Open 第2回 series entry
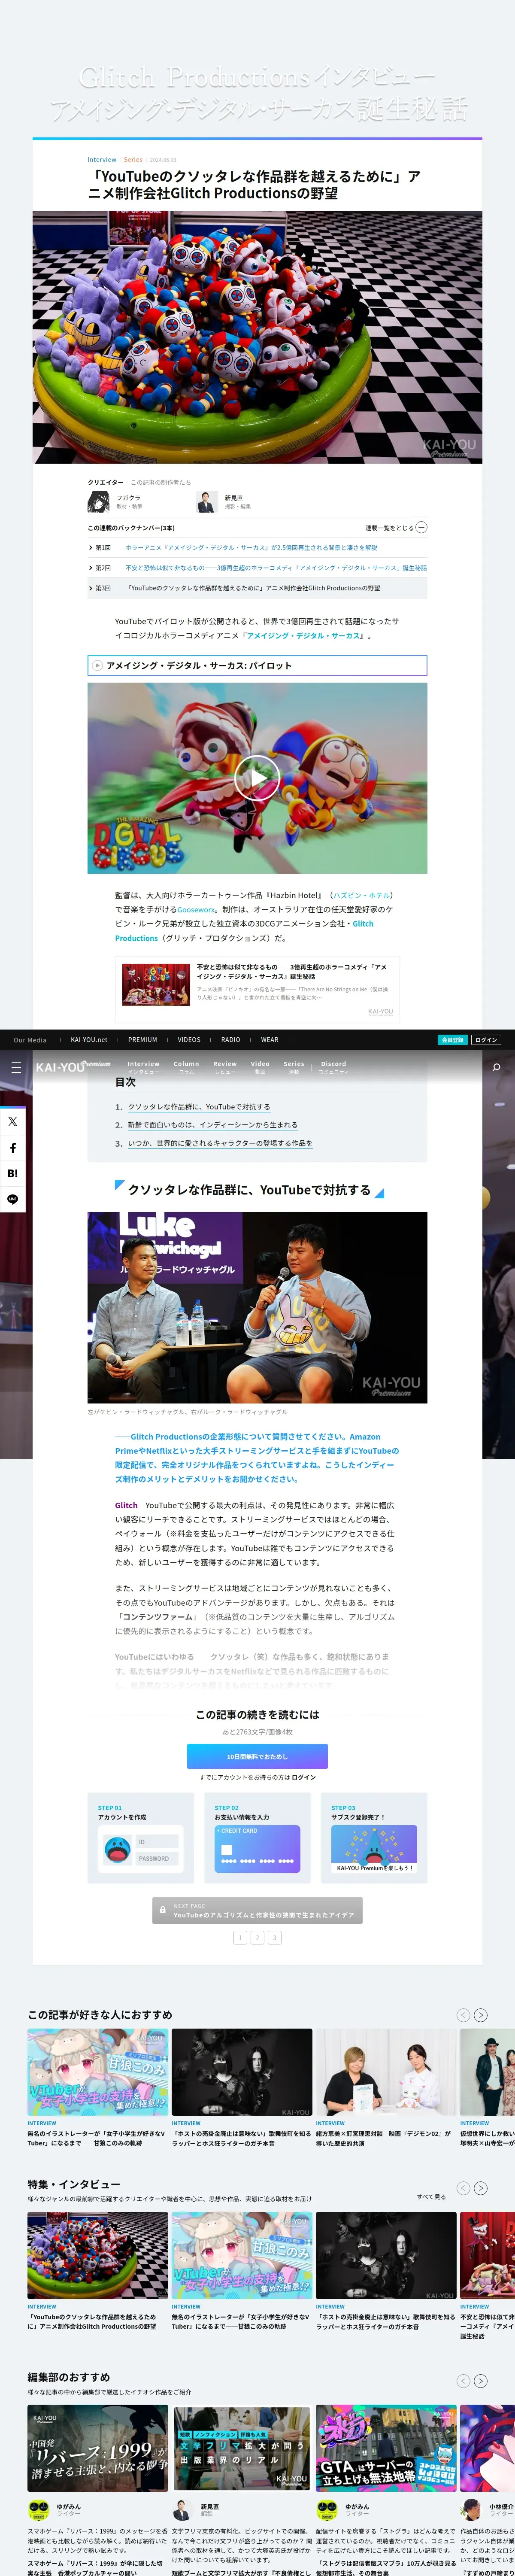515x2576 pixels. pyautogui.click(x=257, y=568)
